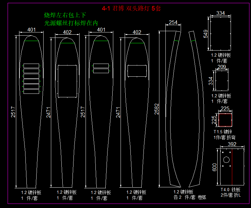Click the 549 vertical dimension text

206,34
